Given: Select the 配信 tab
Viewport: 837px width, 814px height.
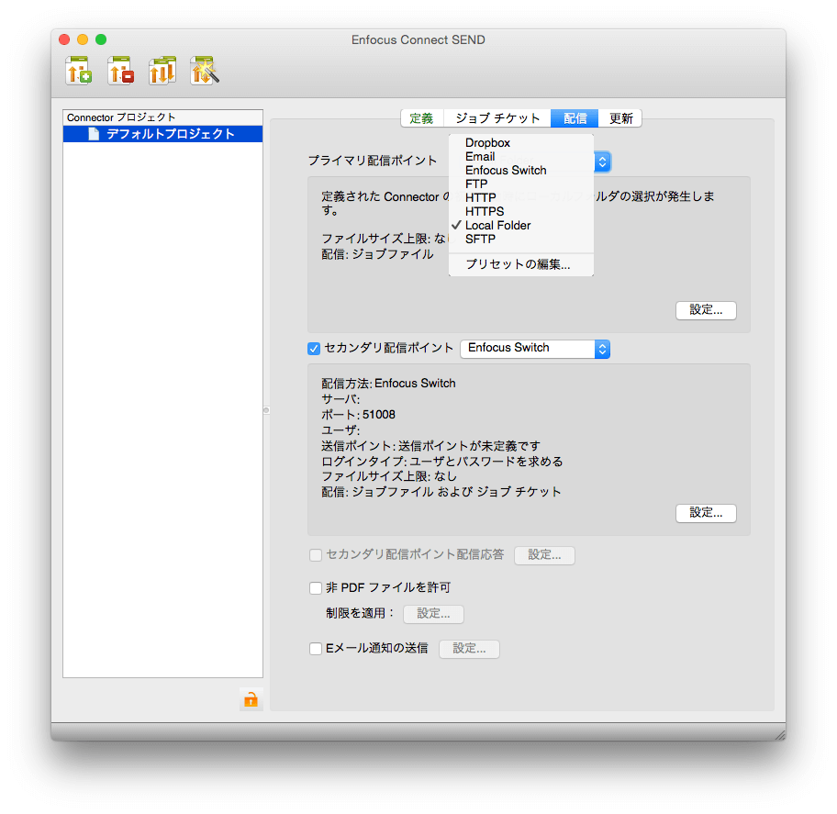Looking at the screenshot, I should tap(575, 118).
